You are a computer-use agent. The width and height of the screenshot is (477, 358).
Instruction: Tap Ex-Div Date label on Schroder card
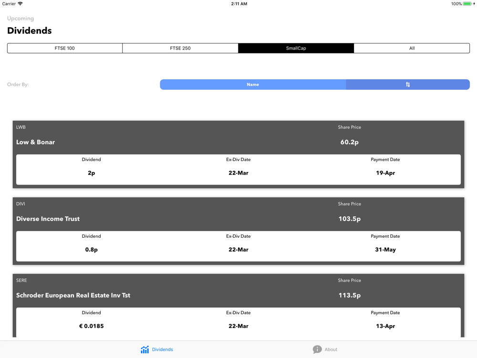238,313
